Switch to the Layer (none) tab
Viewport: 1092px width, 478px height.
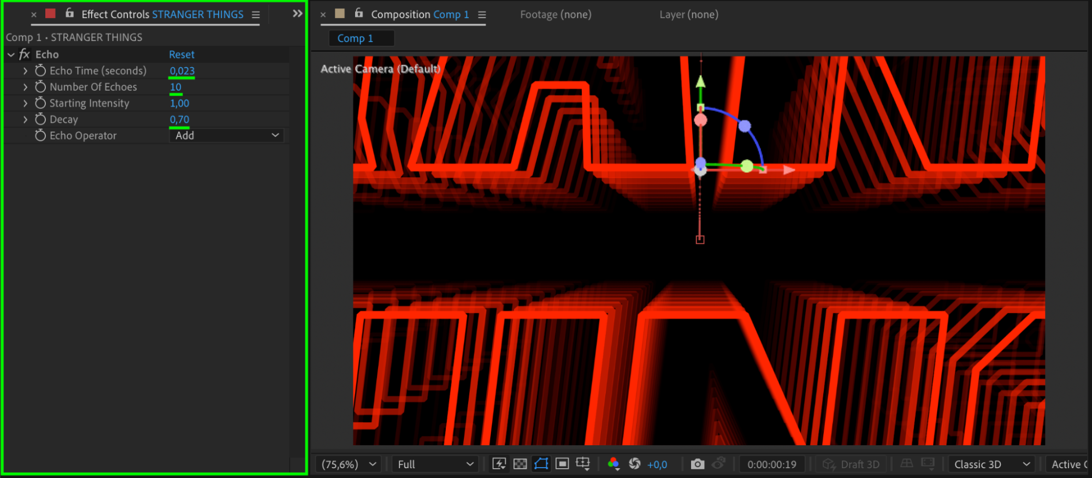688,15
